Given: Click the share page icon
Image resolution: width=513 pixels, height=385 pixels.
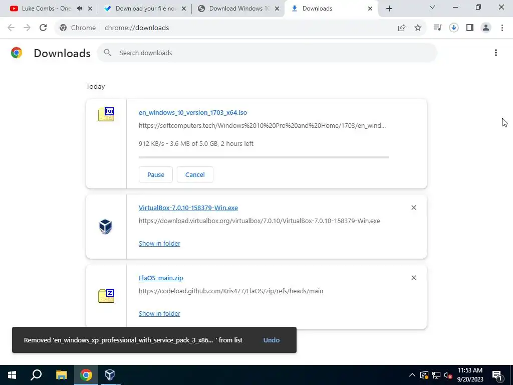Looking at the screenshot, I should pyautogui.click(x=402, y=28).
